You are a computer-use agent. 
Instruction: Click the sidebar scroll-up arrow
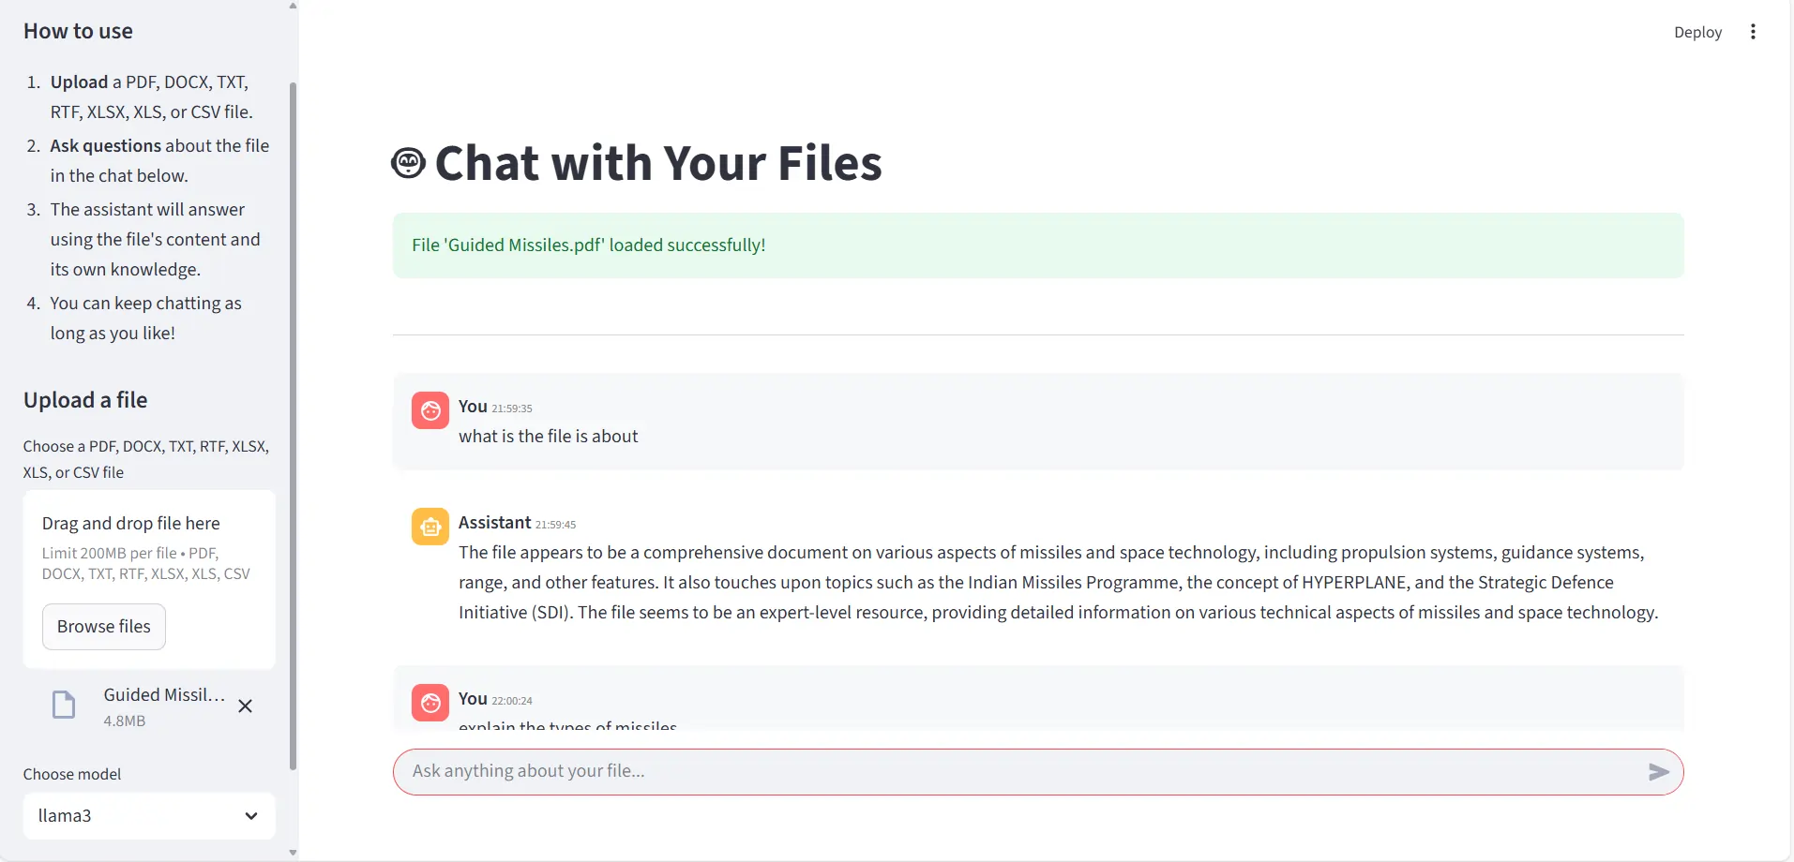point(293,6)
